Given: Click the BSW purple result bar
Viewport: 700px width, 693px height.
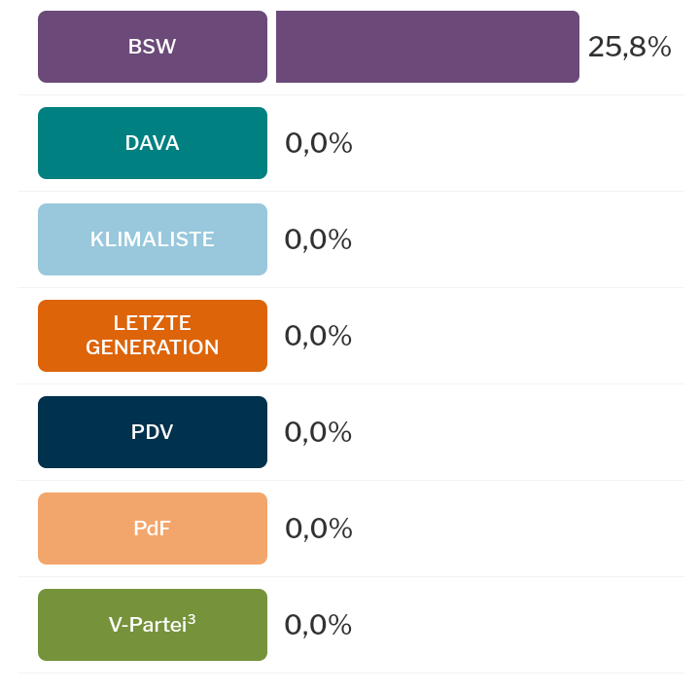Looking at the screenshot, I should 427,47.
